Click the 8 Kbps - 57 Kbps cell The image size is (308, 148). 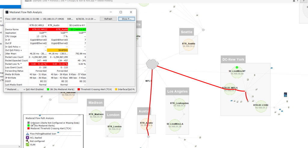[x=78, y=74]
